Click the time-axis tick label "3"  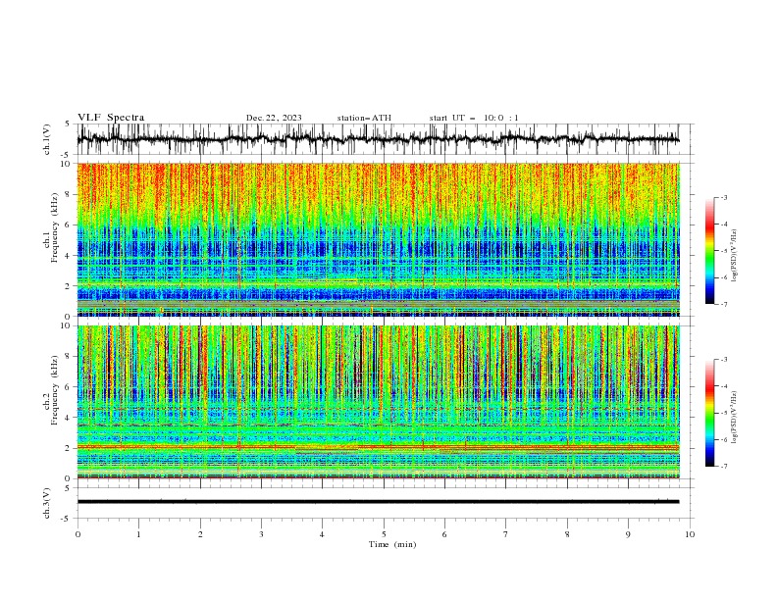[261, 534]
